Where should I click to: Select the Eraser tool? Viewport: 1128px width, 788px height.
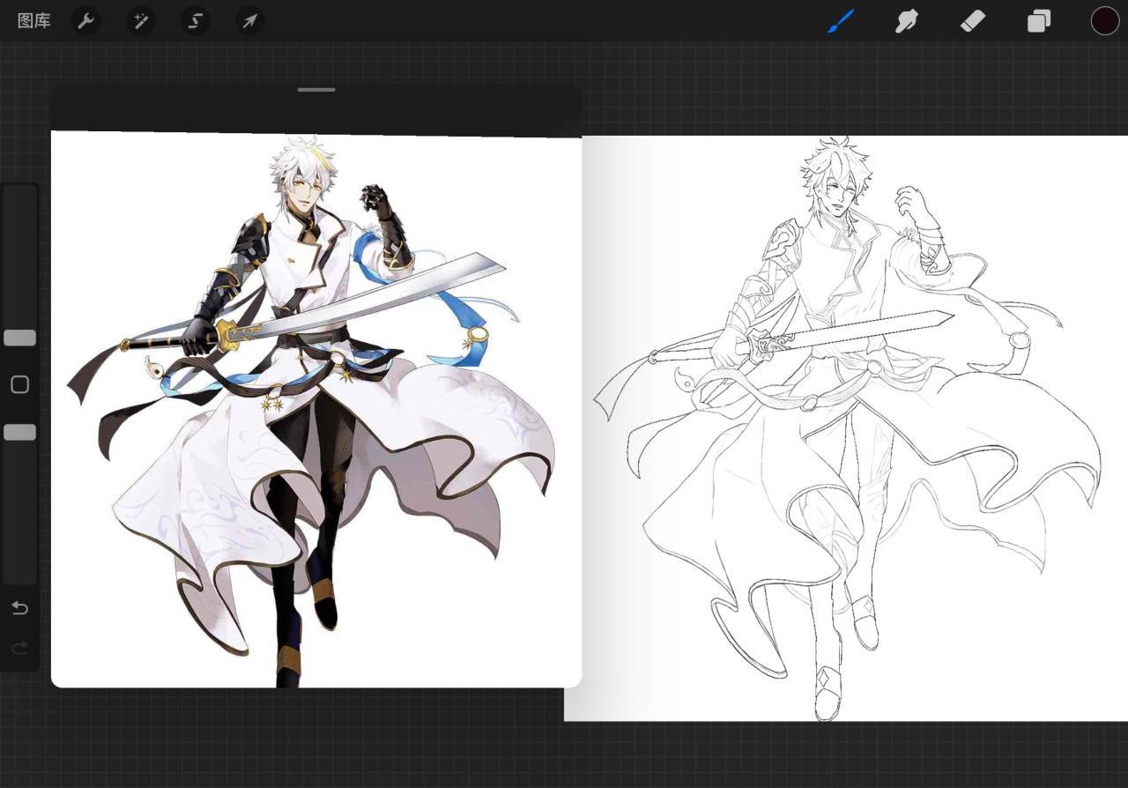972,20
